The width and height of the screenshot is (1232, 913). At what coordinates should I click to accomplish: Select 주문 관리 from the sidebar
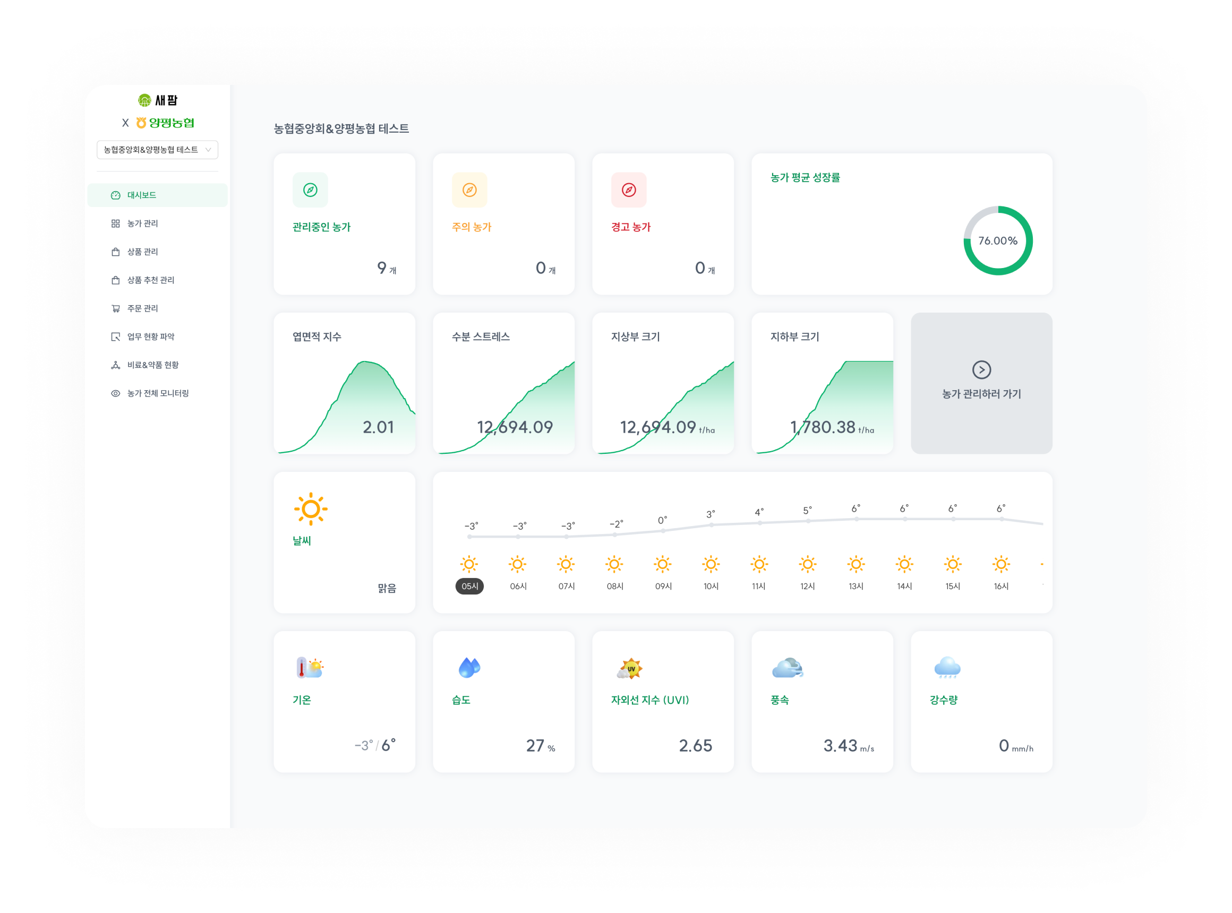(143, 308)
